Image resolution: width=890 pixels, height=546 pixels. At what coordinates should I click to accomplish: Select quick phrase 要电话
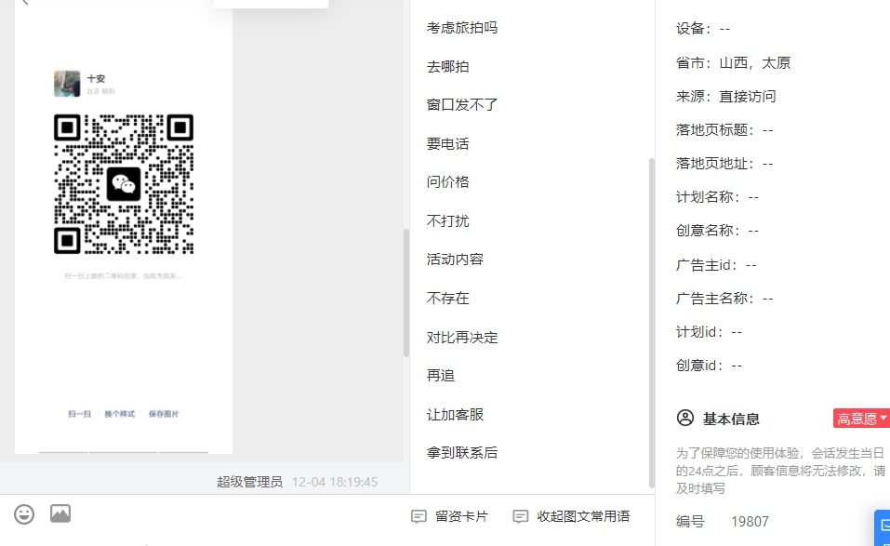coord(448,143)
